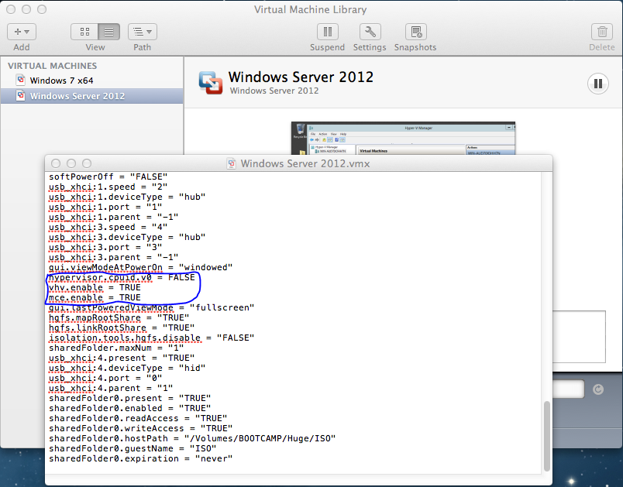The height and width of the screenshot is (487, 623).
Task: Click the line mce.enable = TRUE
Action: (x=95, y=297)
